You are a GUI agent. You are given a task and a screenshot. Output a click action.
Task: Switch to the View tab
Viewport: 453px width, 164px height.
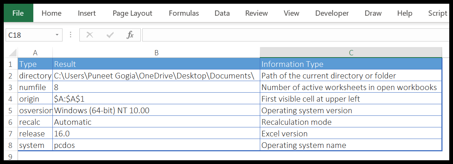291,13
